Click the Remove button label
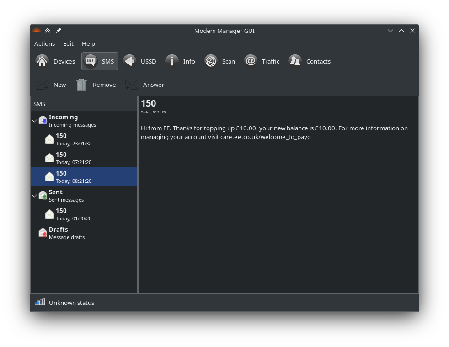Image resolution: width=449 pixels, height=347 pixels. click(x=104, y=85)
